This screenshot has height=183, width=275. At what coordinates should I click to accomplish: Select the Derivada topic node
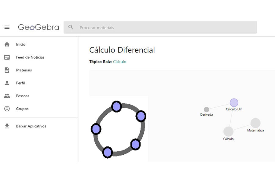[207, 109]
